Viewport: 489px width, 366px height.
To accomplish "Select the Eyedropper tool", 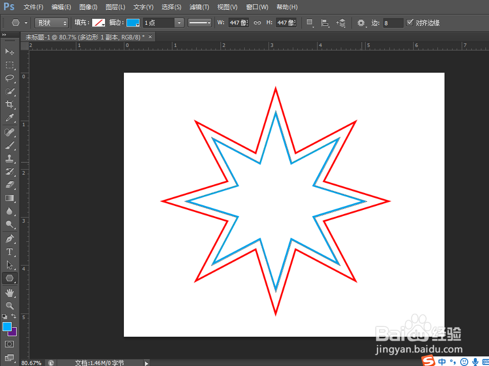I will (x=10, y=118).
